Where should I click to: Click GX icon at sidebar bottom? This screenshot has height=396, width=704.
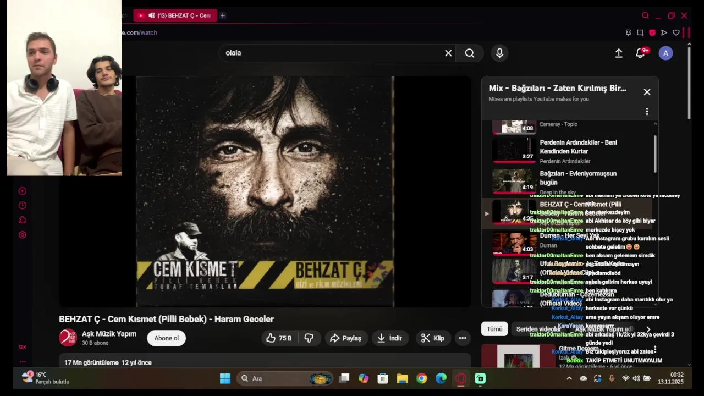(23, 347)
